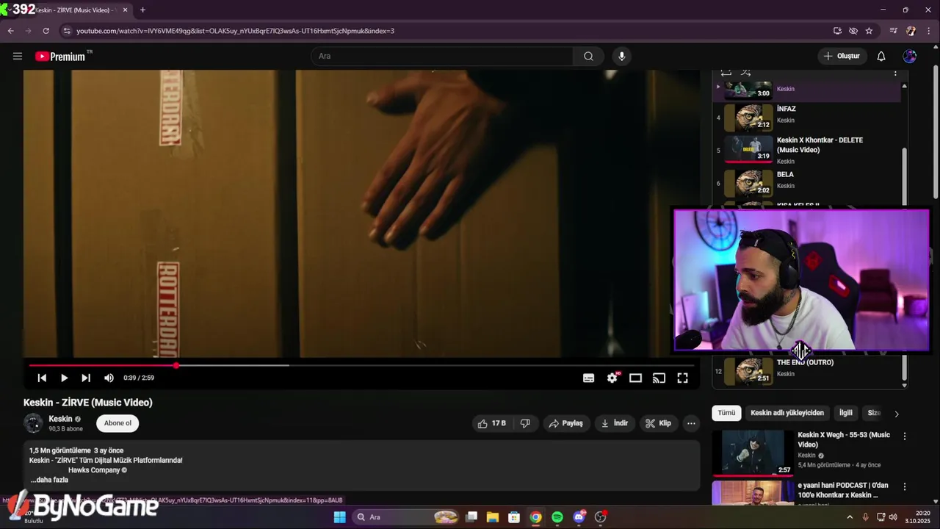Image resolution: width=940 pixels, height=529 pixels.
Task: Focus the YouTube search field Ara
Action: [442, 57]
